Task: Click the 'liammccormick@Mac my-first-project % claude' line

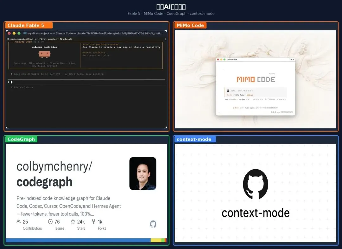Action: click(x=40, y=39)
